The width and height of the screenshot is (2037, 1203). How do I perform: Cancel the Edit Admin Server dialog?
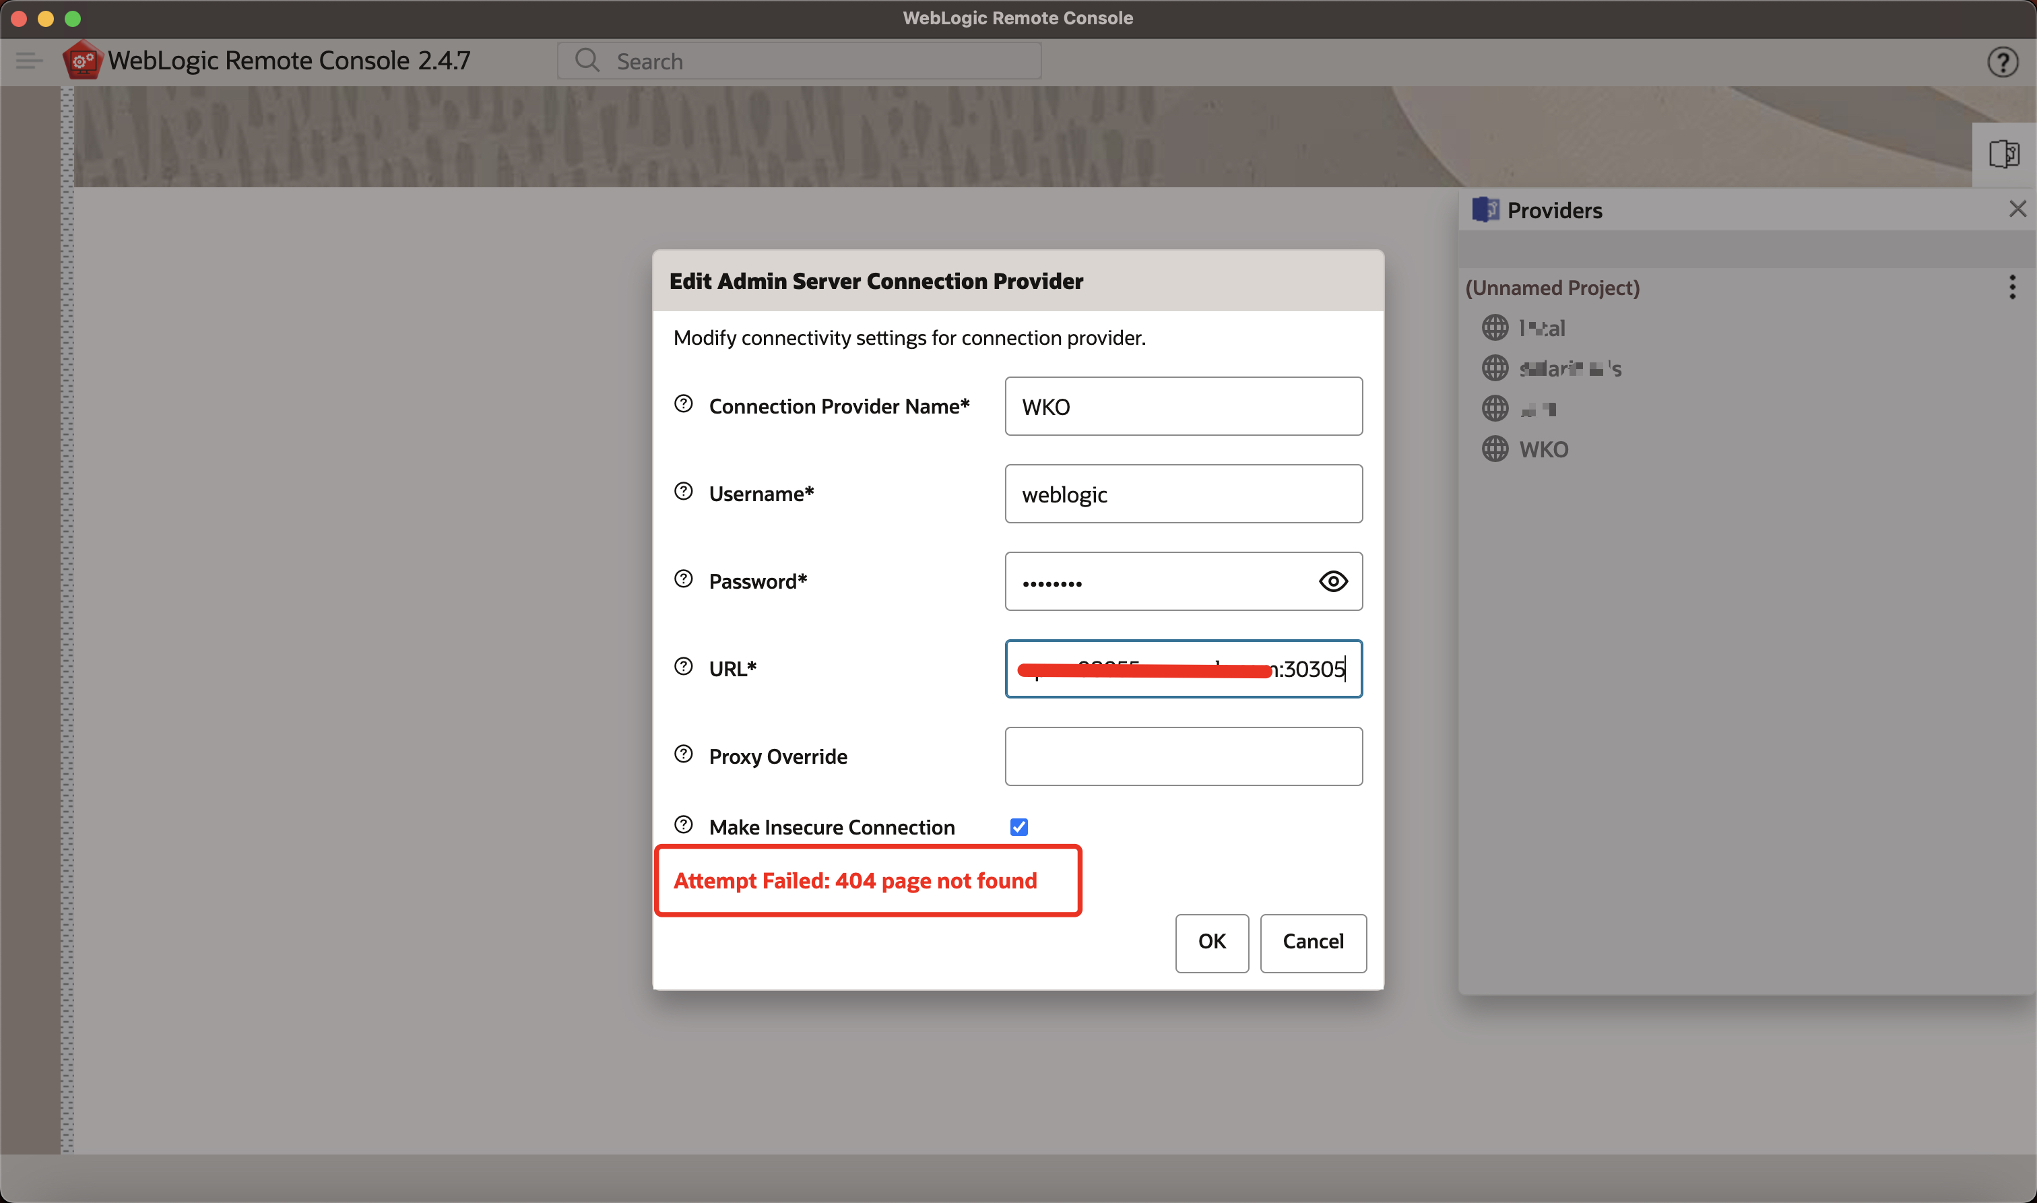click(x=1312, y=942)
